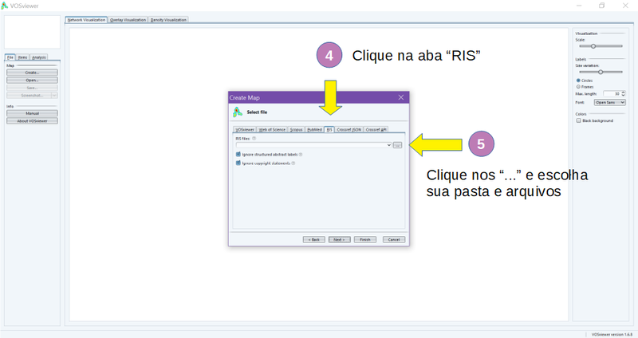This screenshot has height=338, width=638.
Task: Decrease Max. length with the stepper down arrow
Action: [x=623, y=95]
